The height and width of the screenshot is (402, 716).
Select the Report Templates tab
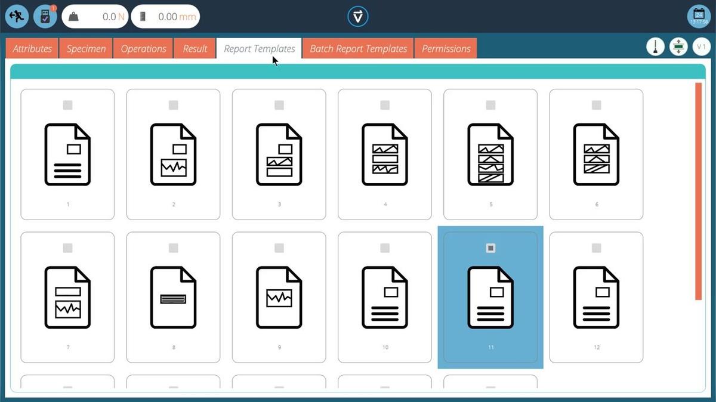click(260, 49)
